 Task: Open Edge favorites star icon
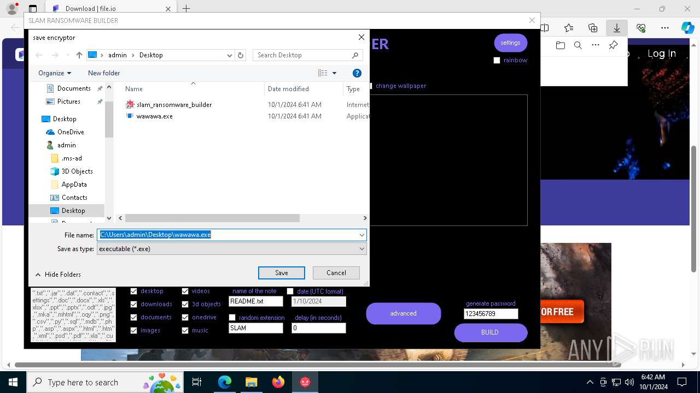click(569, 28)
